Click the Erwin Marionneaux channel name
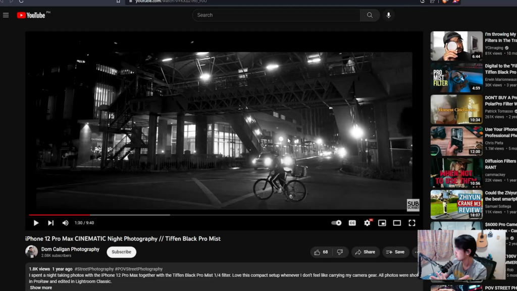 coord(501,79)
